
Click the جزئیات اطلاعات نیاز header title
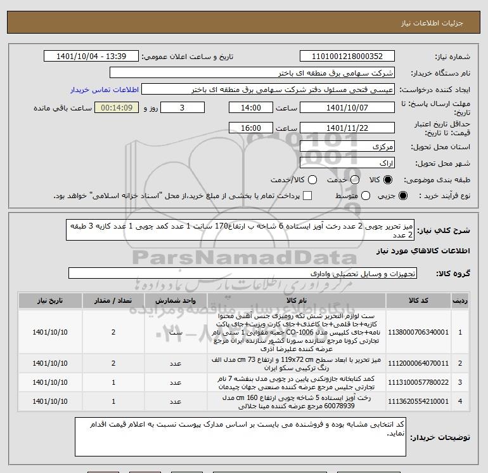tap(432, 23)
